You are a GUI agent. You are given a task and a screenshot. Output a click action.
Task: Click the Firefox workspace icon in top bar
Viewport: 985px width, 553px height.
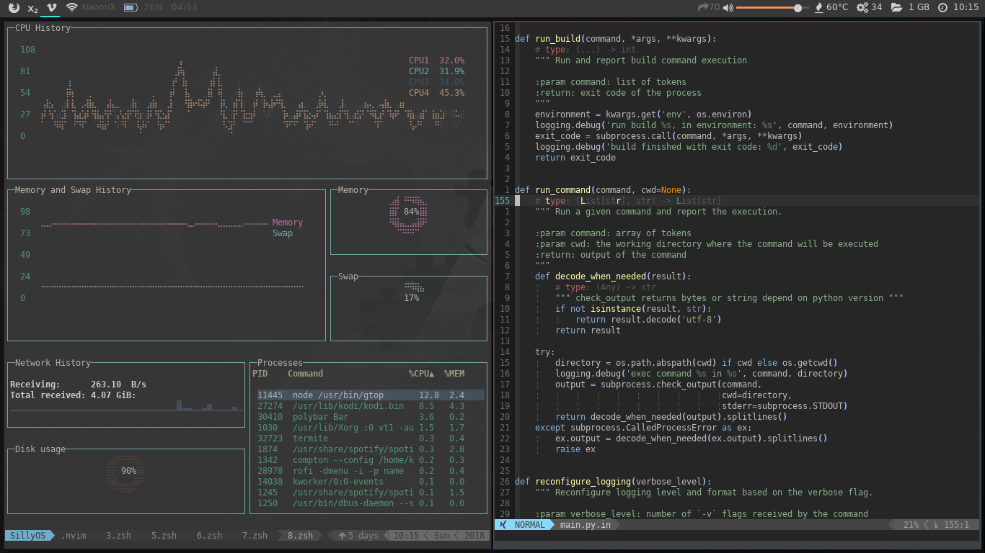point(14,7)
